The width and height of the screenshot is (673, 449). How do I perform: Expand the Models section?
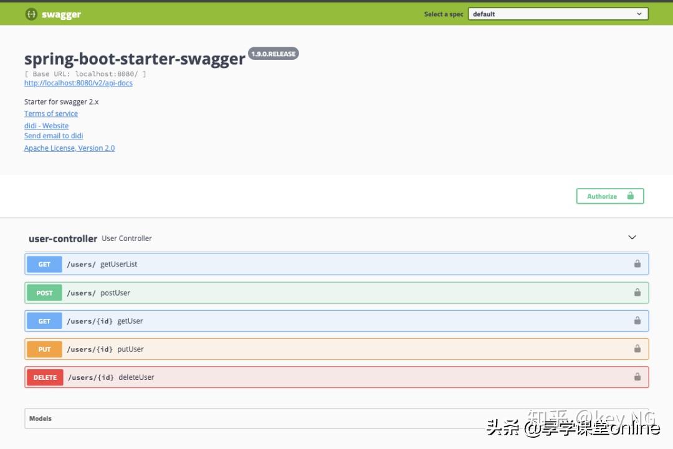point(40,418)
